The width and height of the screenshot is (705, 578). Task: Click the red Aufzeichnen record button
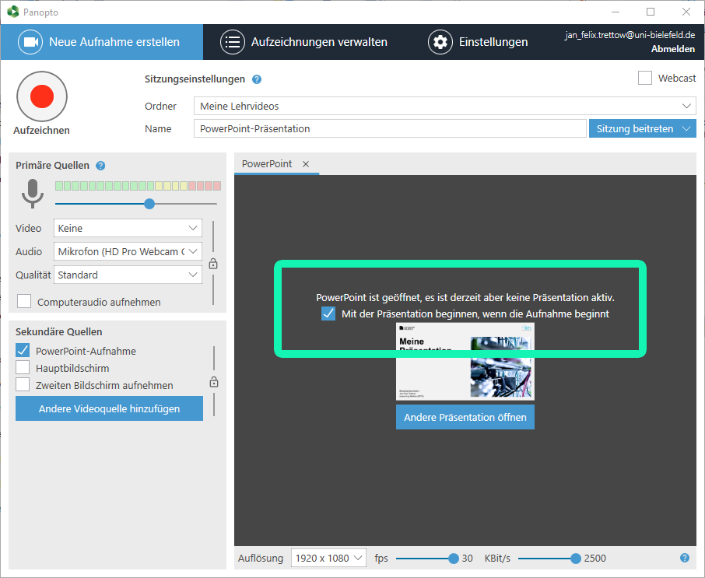(x=42, y=96)
